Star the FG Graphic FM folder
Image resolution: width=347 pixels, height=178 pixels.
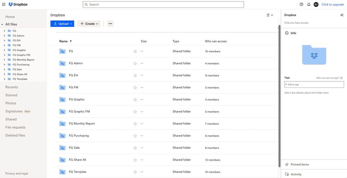pyautogui.click(x=135, y=112)
